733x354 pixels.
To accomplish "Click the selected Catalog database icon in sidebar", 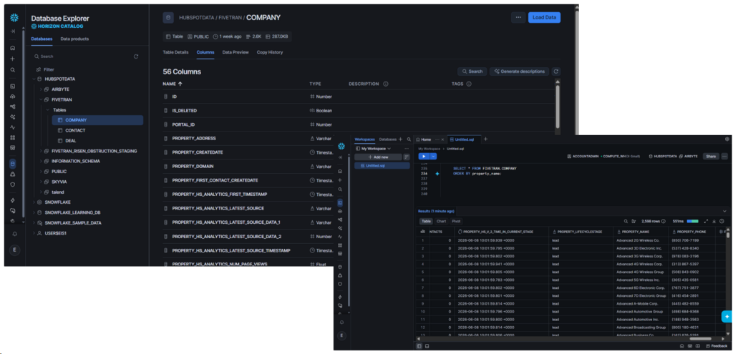I will pyautogui.click(x=13, y=164).
